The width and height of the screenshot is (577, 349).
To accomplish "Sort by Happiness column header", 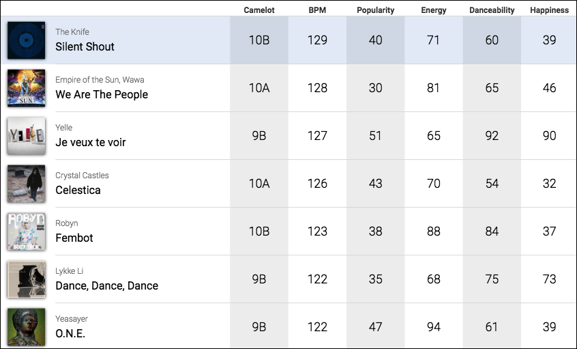I will click(x=549, y=10).
